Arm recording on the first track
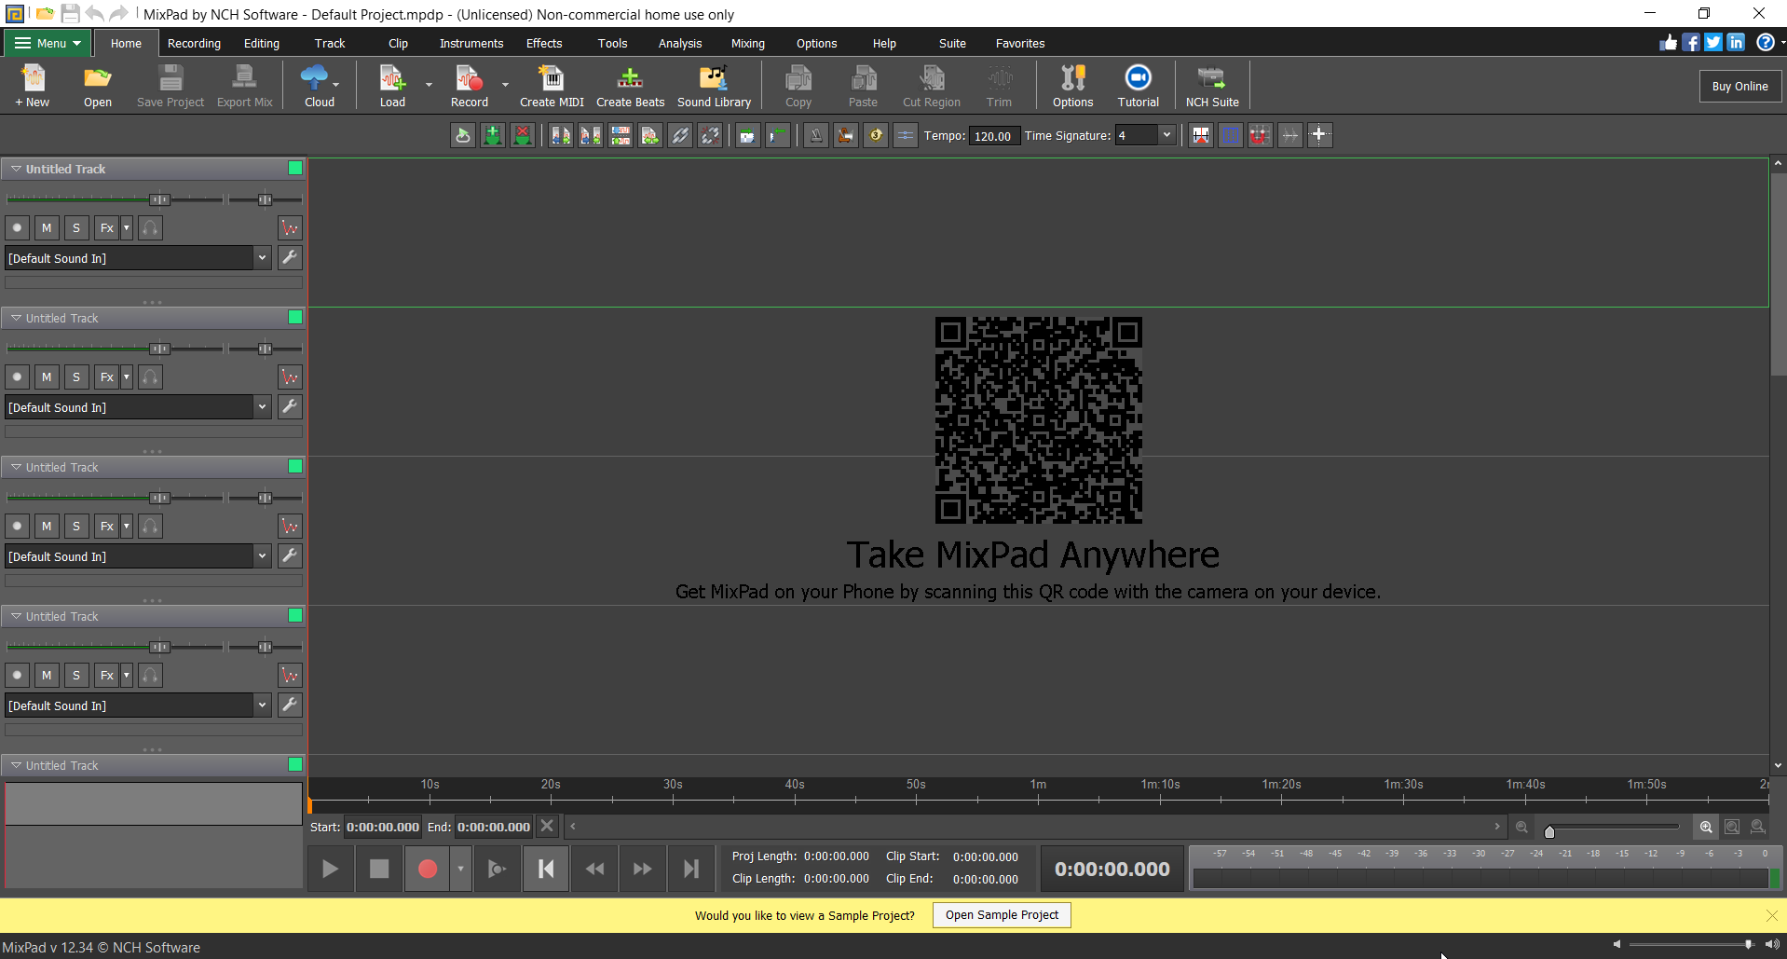1787x959 pixels. click(17, 228)
